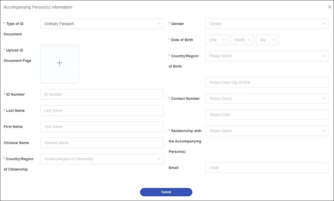This screenshot has height=201, width=334.
Task: Close the Accompanying Person(s) Information dialog
Action: (329, 7)
